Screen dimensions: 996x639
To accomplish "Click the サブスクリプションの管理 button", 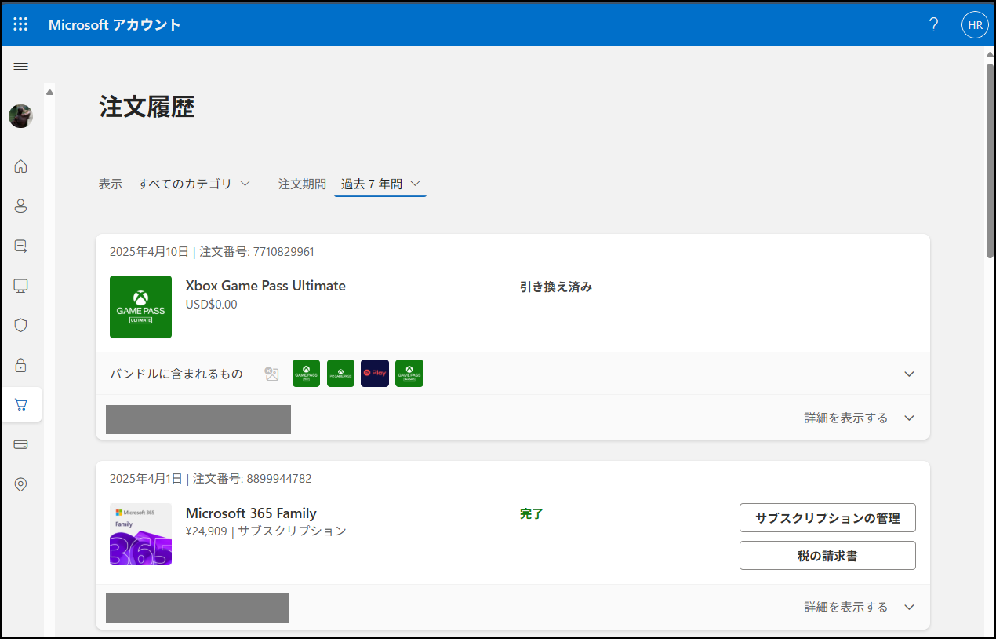I will [827, 518].
